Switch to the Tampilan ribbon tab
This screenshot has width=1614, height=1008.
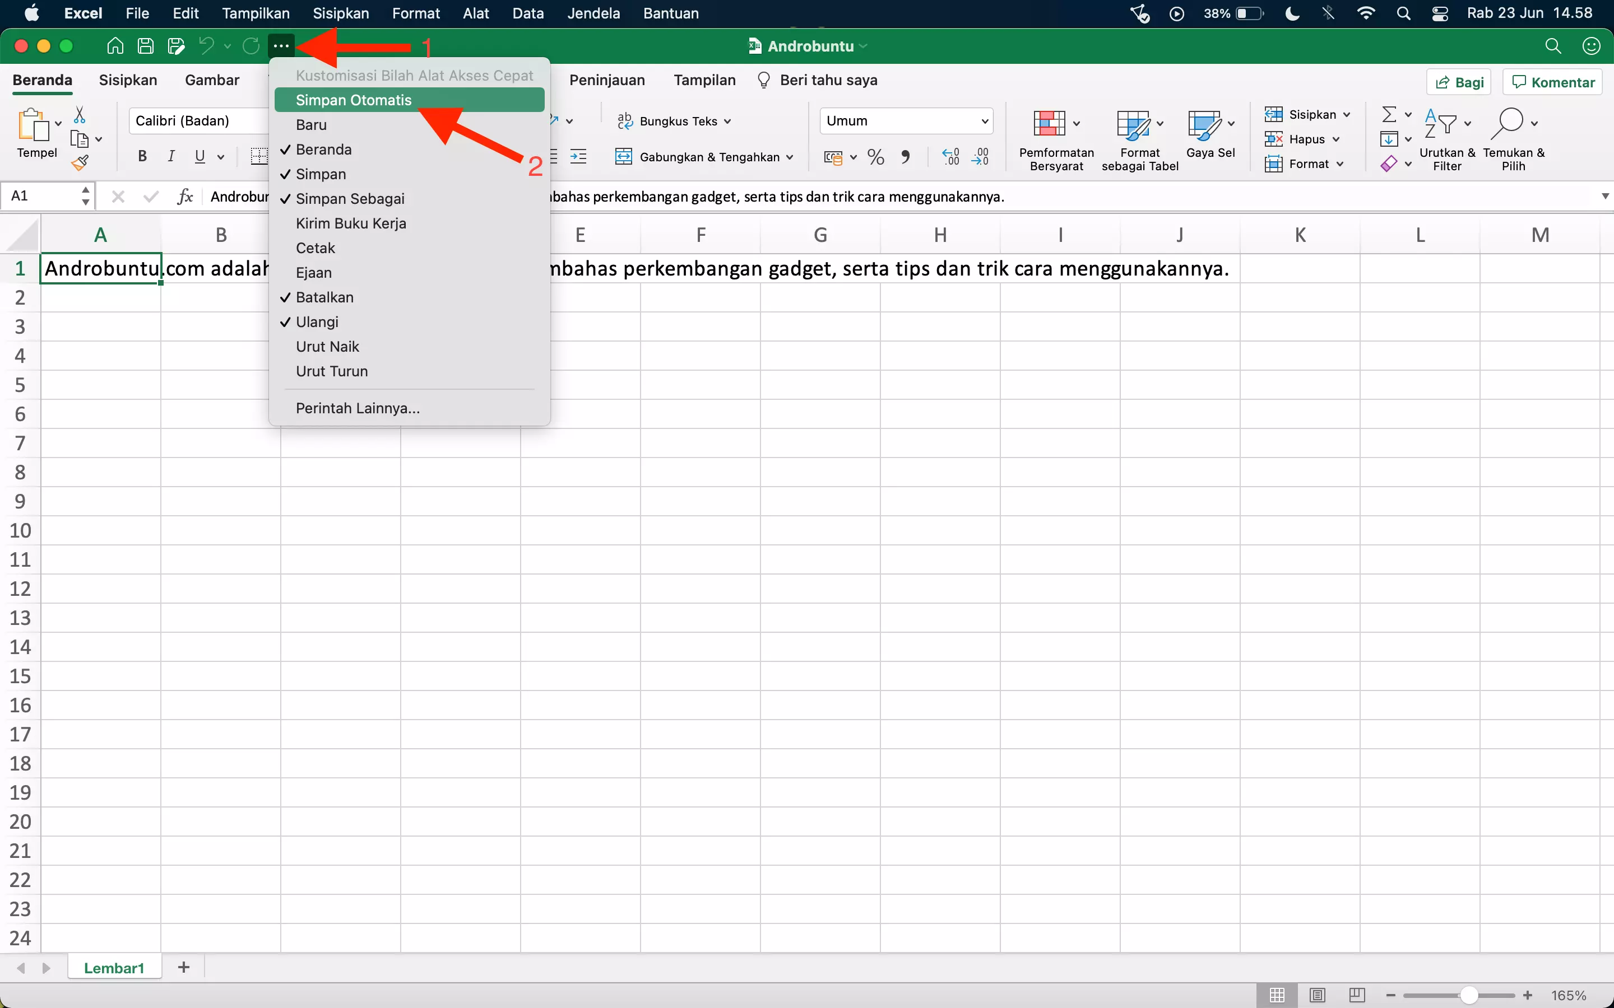(x=704, y=80)
